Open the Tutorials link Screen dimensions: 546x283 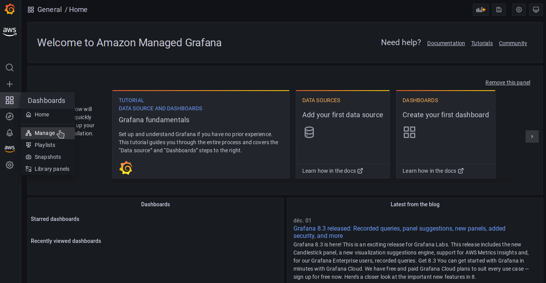[x=482, y=43]
